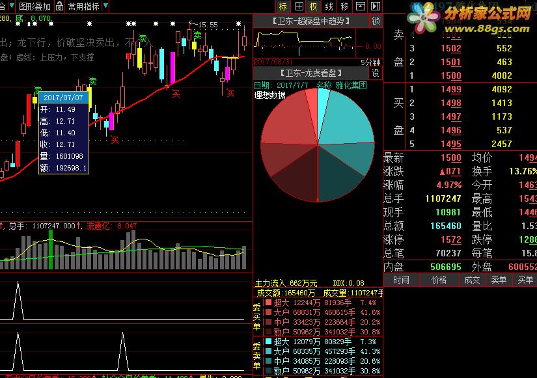Click the 2017/07/07 candlestick tooltip header
The image size is (537, 378).
64,98
